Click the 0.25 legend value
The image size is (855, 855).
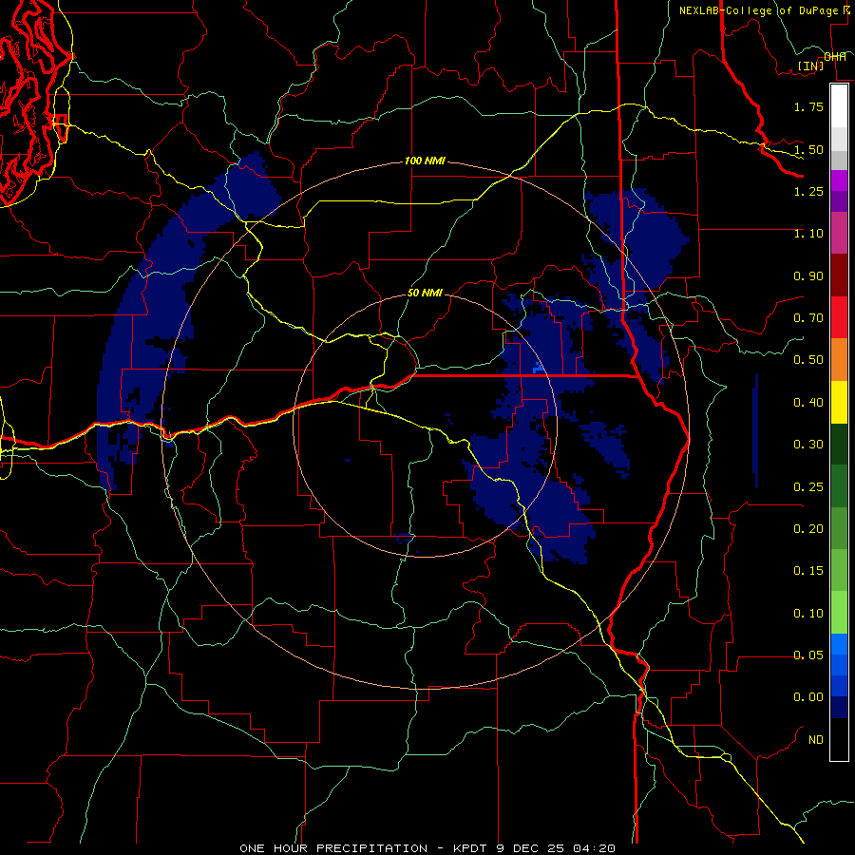click(808, 487)
